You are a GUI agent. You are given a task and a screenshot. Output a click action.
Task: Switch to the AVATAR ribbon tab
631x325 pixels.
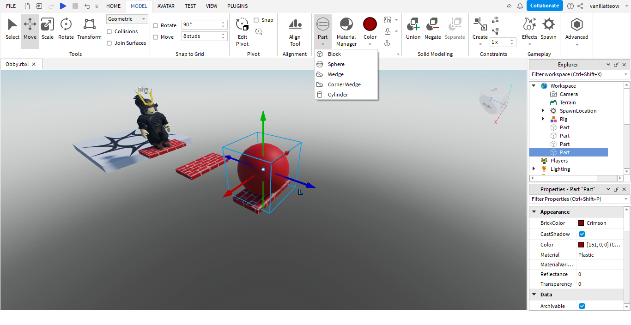pos(166,6)
